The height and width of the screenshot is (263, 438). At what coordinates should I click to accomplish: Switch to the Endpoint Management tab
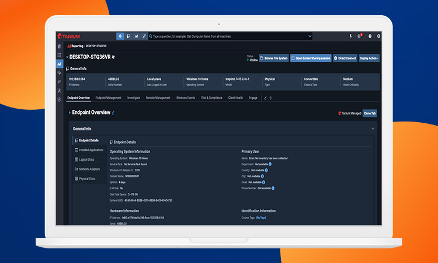109,98
